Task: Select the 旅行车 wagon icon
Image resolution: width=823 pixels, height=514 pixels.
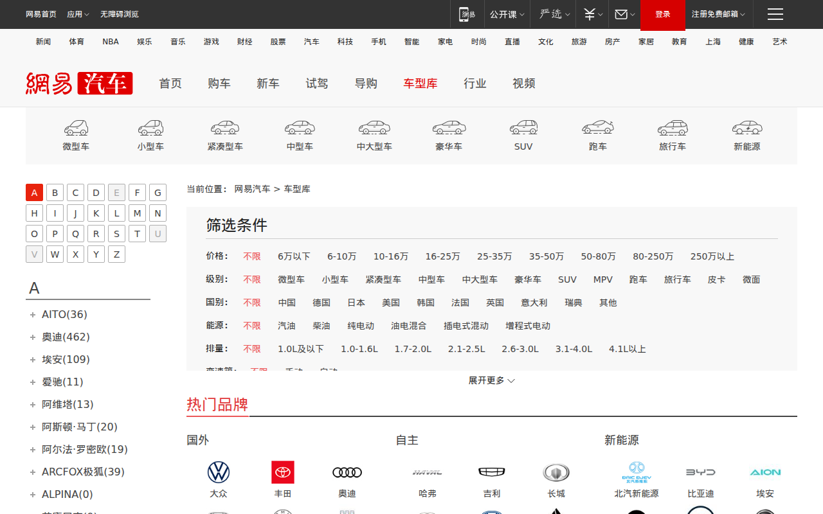Action: click(x=673, y=127)
